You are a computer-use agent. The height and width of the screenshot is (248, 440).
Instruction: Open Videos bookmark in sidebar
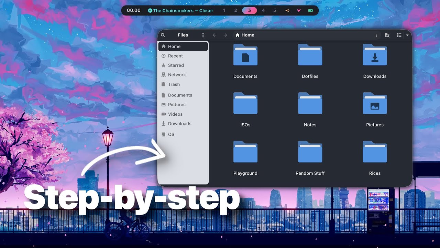pos(183,114)
